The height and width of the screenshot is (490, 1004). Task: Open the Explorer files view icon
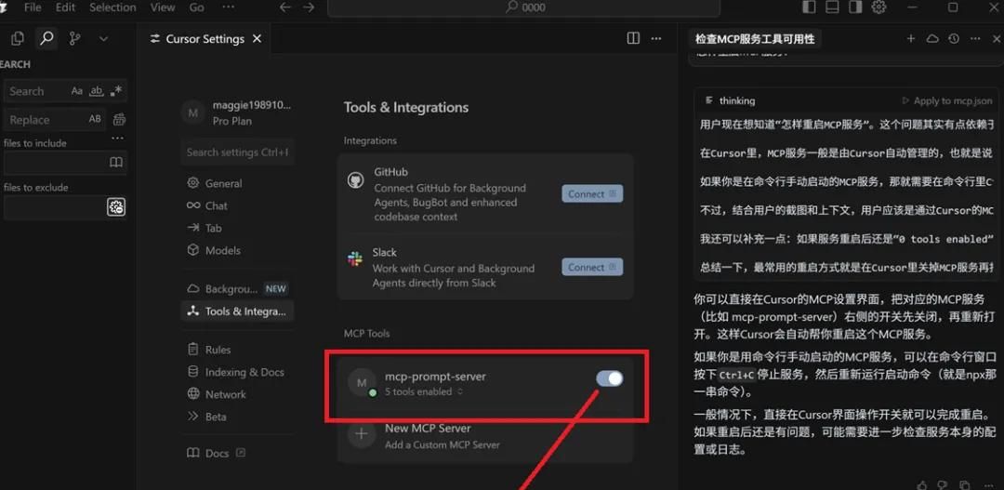[x=18, y=38]
